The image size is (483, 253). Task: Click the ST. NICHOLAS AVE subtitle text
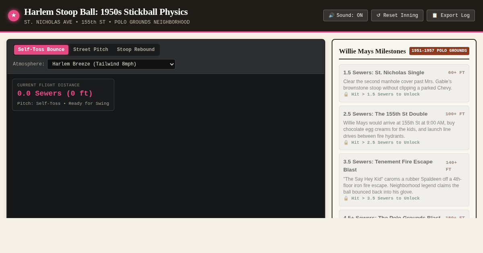[107, 22]
